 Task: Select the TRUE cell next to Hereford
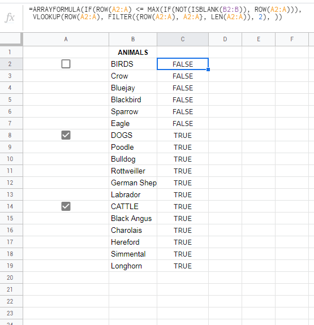tap(183, 242)
